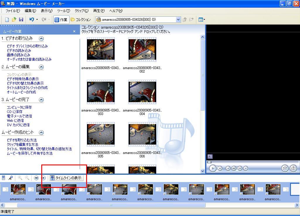
Task: Click ビデオの読み込み link
Action: click(x=19, y=50)
